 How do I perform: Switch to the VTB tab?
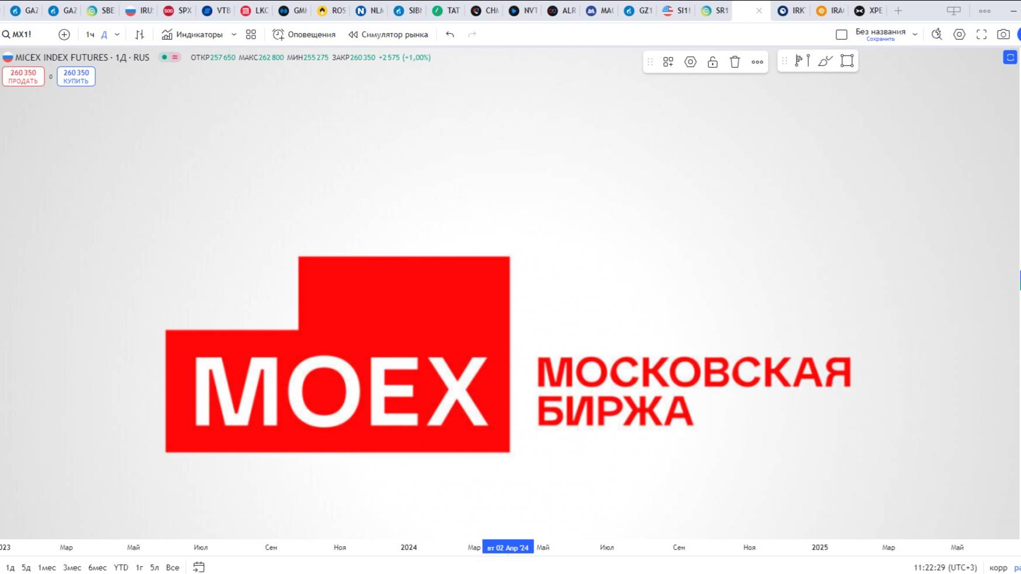216,11
